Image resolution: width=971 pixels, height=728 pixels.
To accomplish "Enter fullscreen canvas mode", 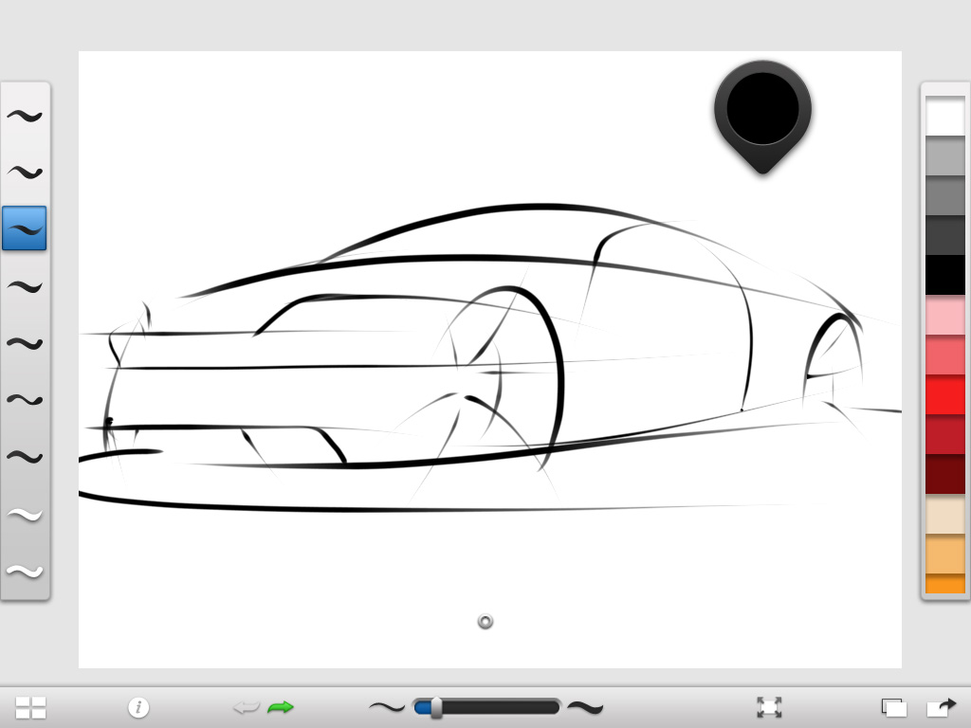I will [x=769, y=706].
